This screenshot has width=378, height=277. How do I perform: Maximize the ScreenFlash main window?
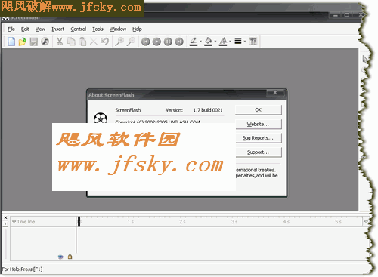click(347, 15)
